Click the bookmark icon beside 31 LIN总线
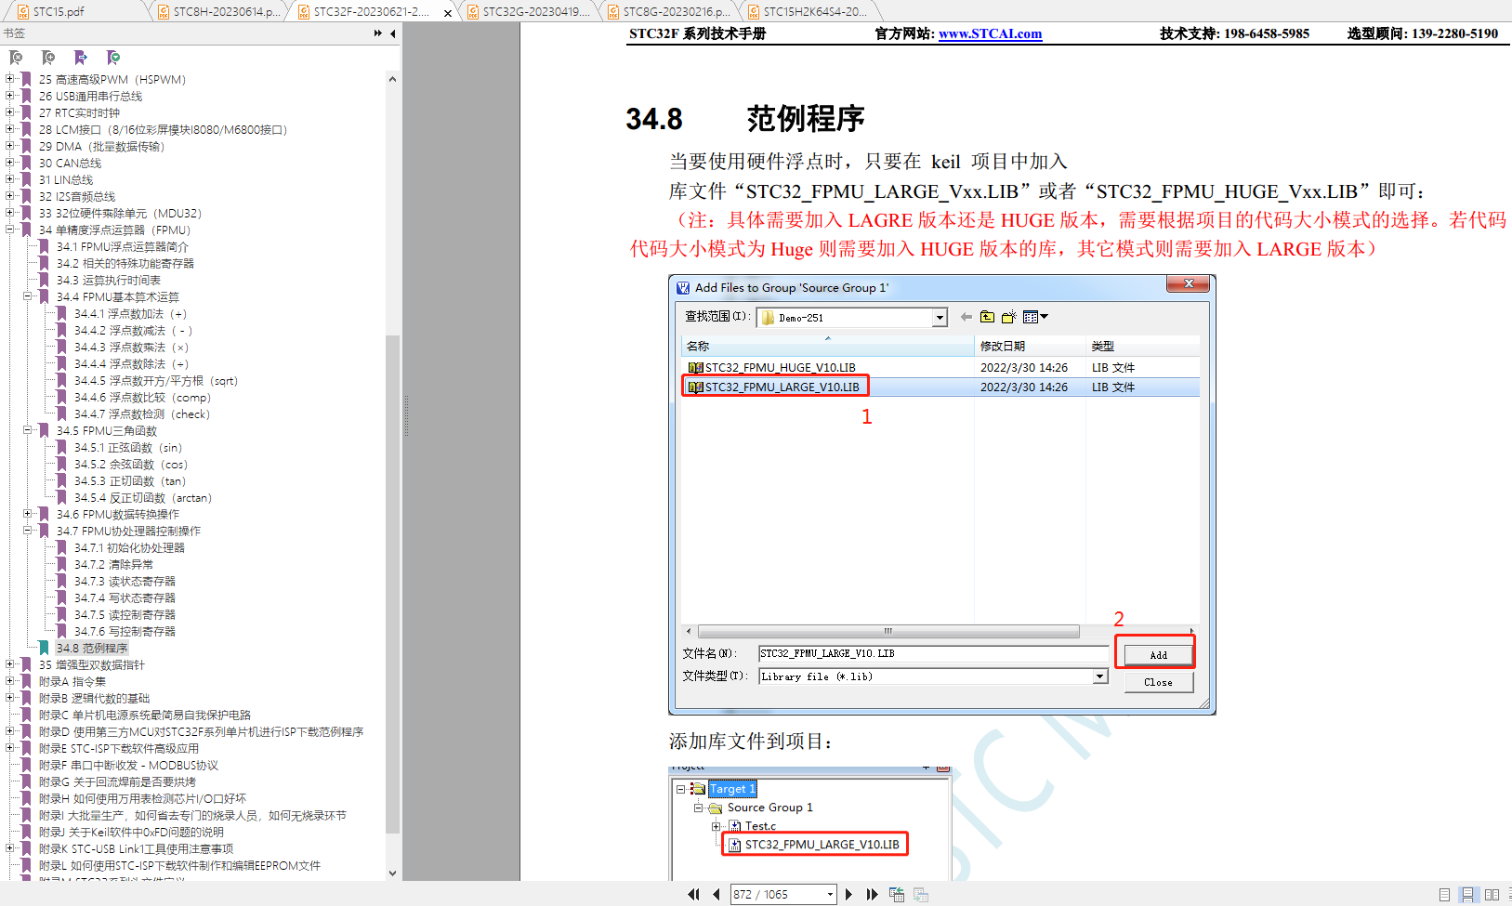1512x906 pixels. tap(26, 179)
